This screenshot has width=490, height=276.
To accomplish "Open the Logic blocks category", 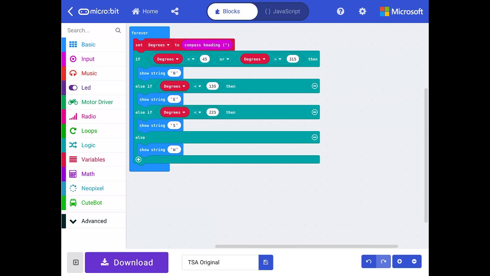I will pos(93,145).
